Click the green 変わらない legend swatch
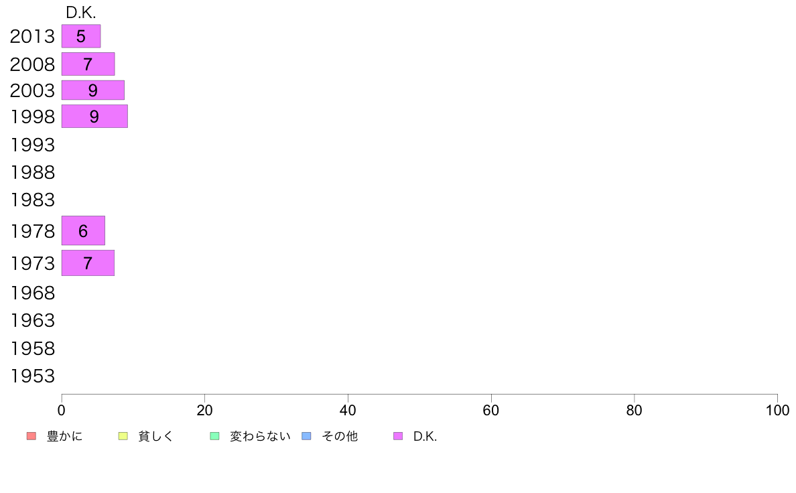Screen dimensions: 796x493 (x=214, y=436)
